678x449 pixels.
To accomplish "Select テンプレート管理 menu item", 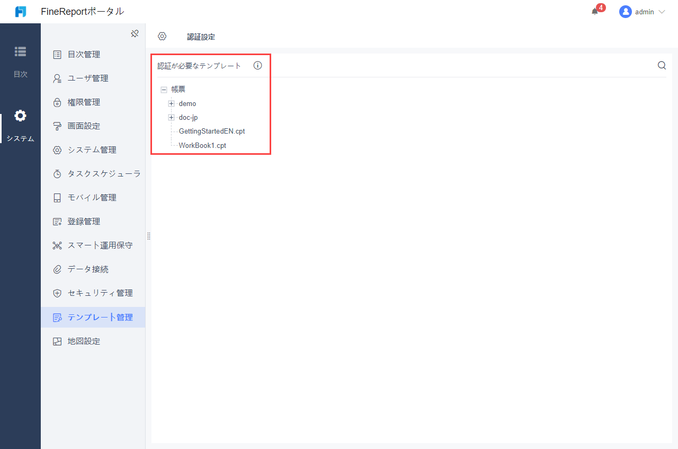I will [x=93, y=318].
